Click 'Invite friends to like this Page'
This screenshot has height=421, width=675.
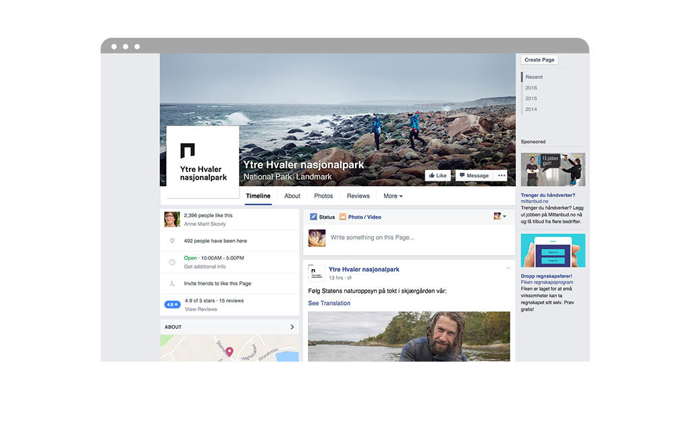coord(217,283)
